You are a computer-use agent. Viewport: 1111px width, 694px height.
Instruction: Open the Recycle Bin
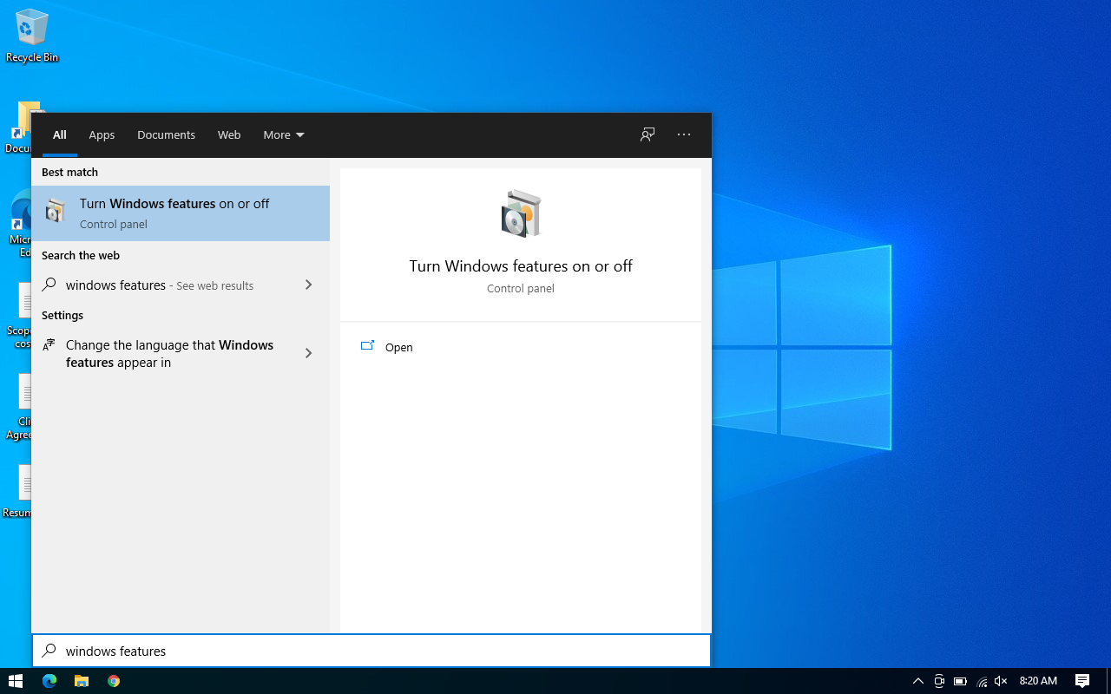point(32,35)
